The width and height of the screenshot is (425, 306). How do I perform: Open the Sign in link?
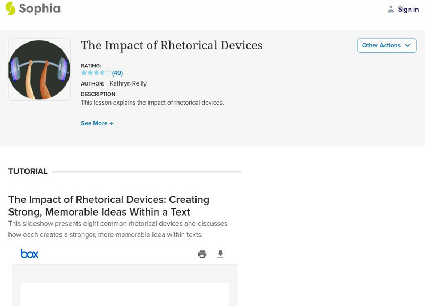pyautogui.click(x=408, y=9)
